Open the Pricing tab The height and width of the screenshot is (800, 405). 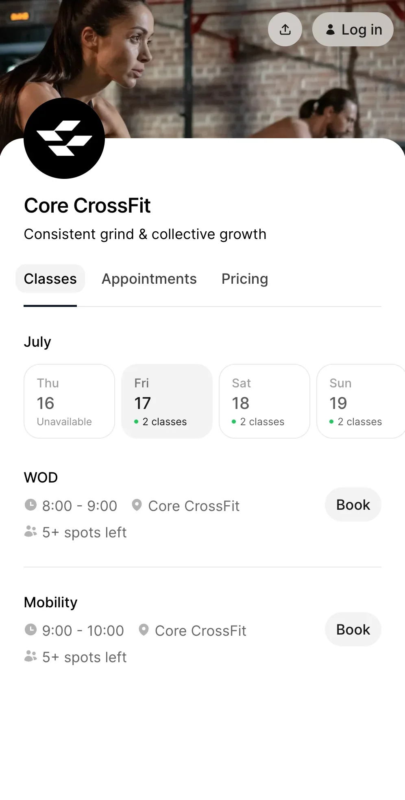245,279
